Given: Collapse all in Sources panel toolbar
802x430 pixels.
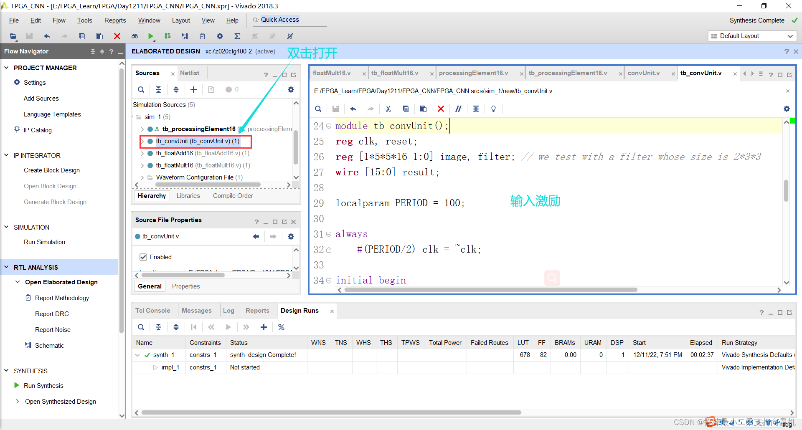Looking at the screenshot, I should click(158, 89).
